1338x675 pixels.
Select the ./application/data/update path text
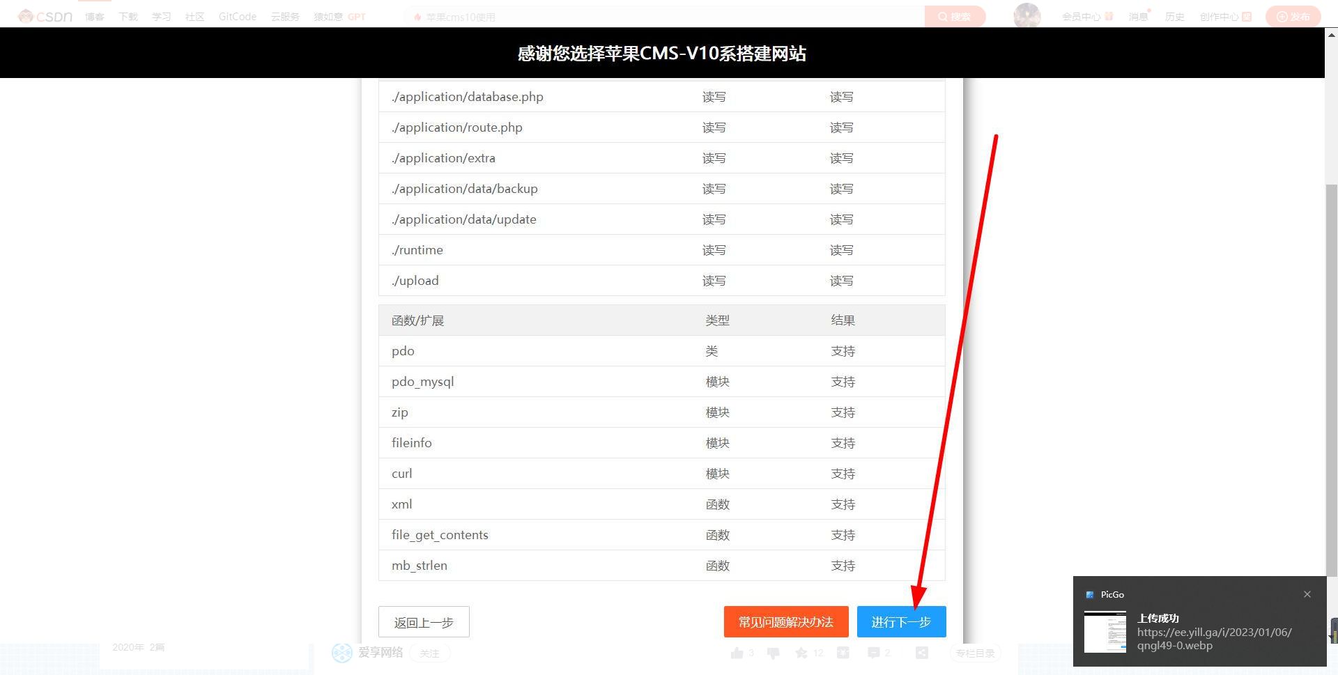(x=464, y=219)
